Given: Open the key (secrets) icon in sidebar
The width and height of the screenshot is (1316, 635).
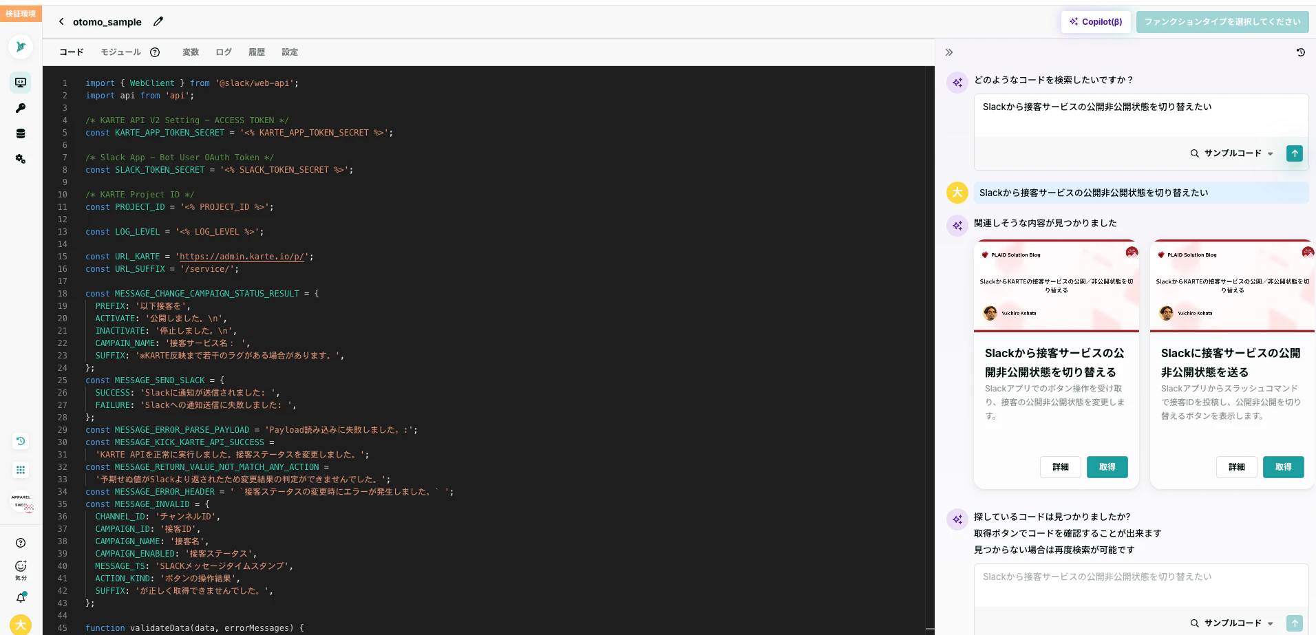Looking at the screenshot, I should tap(21, 108).
